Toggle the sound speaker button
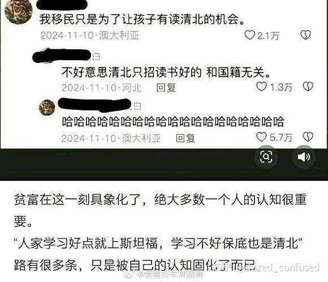Screen dimensions: 328x282 coord(304,156)
